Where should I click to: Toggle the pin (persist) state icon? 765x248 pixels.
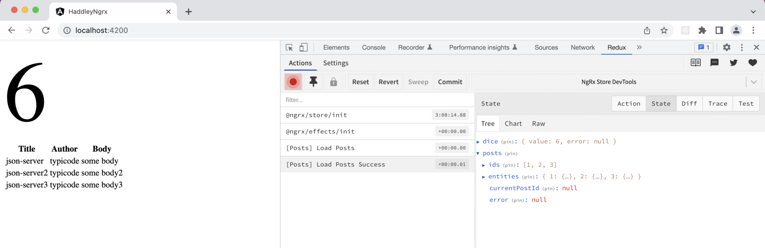click(x=313, y=82)
